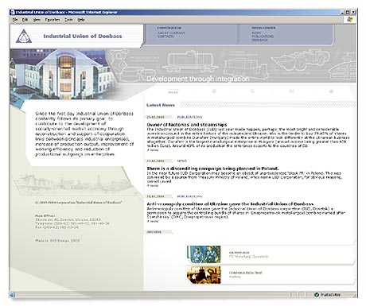Open the Tools menu
The width and height of the screenshot is (366, 306).
point(68,20)
